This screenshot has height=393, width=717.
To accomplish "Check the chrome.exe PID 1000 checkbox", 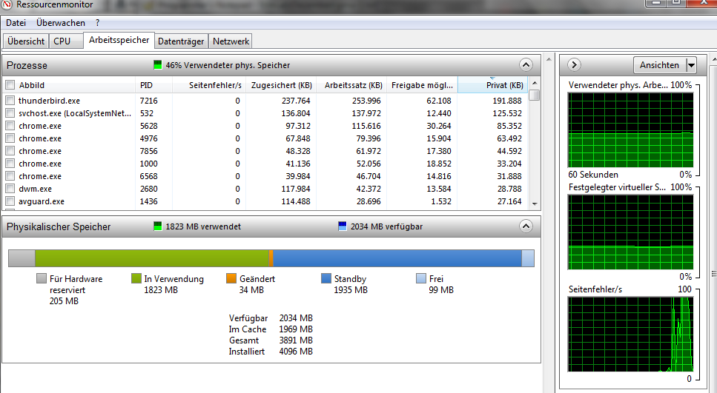I will [x=10, y=164].
